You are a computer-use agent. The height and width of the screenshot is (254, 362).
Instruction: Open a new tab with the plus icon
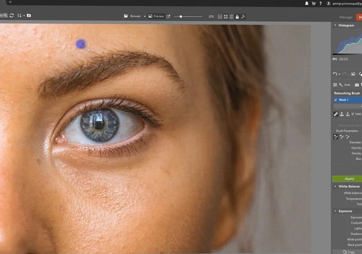click(x=10, y=2)
